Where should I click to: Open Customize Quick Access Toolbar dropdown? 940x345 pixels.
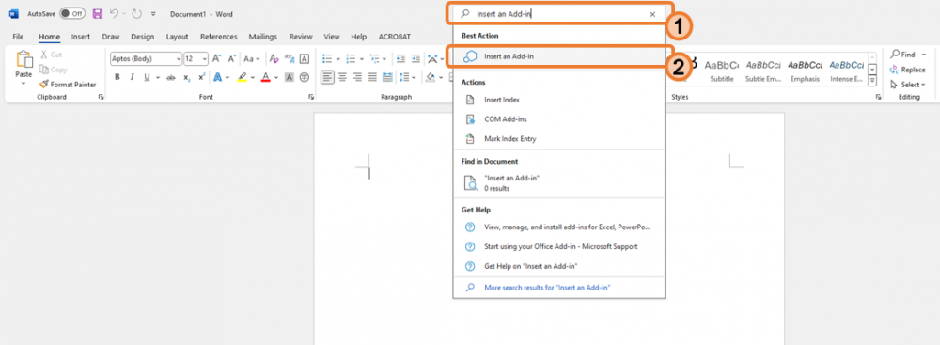(x=153, y=14)
